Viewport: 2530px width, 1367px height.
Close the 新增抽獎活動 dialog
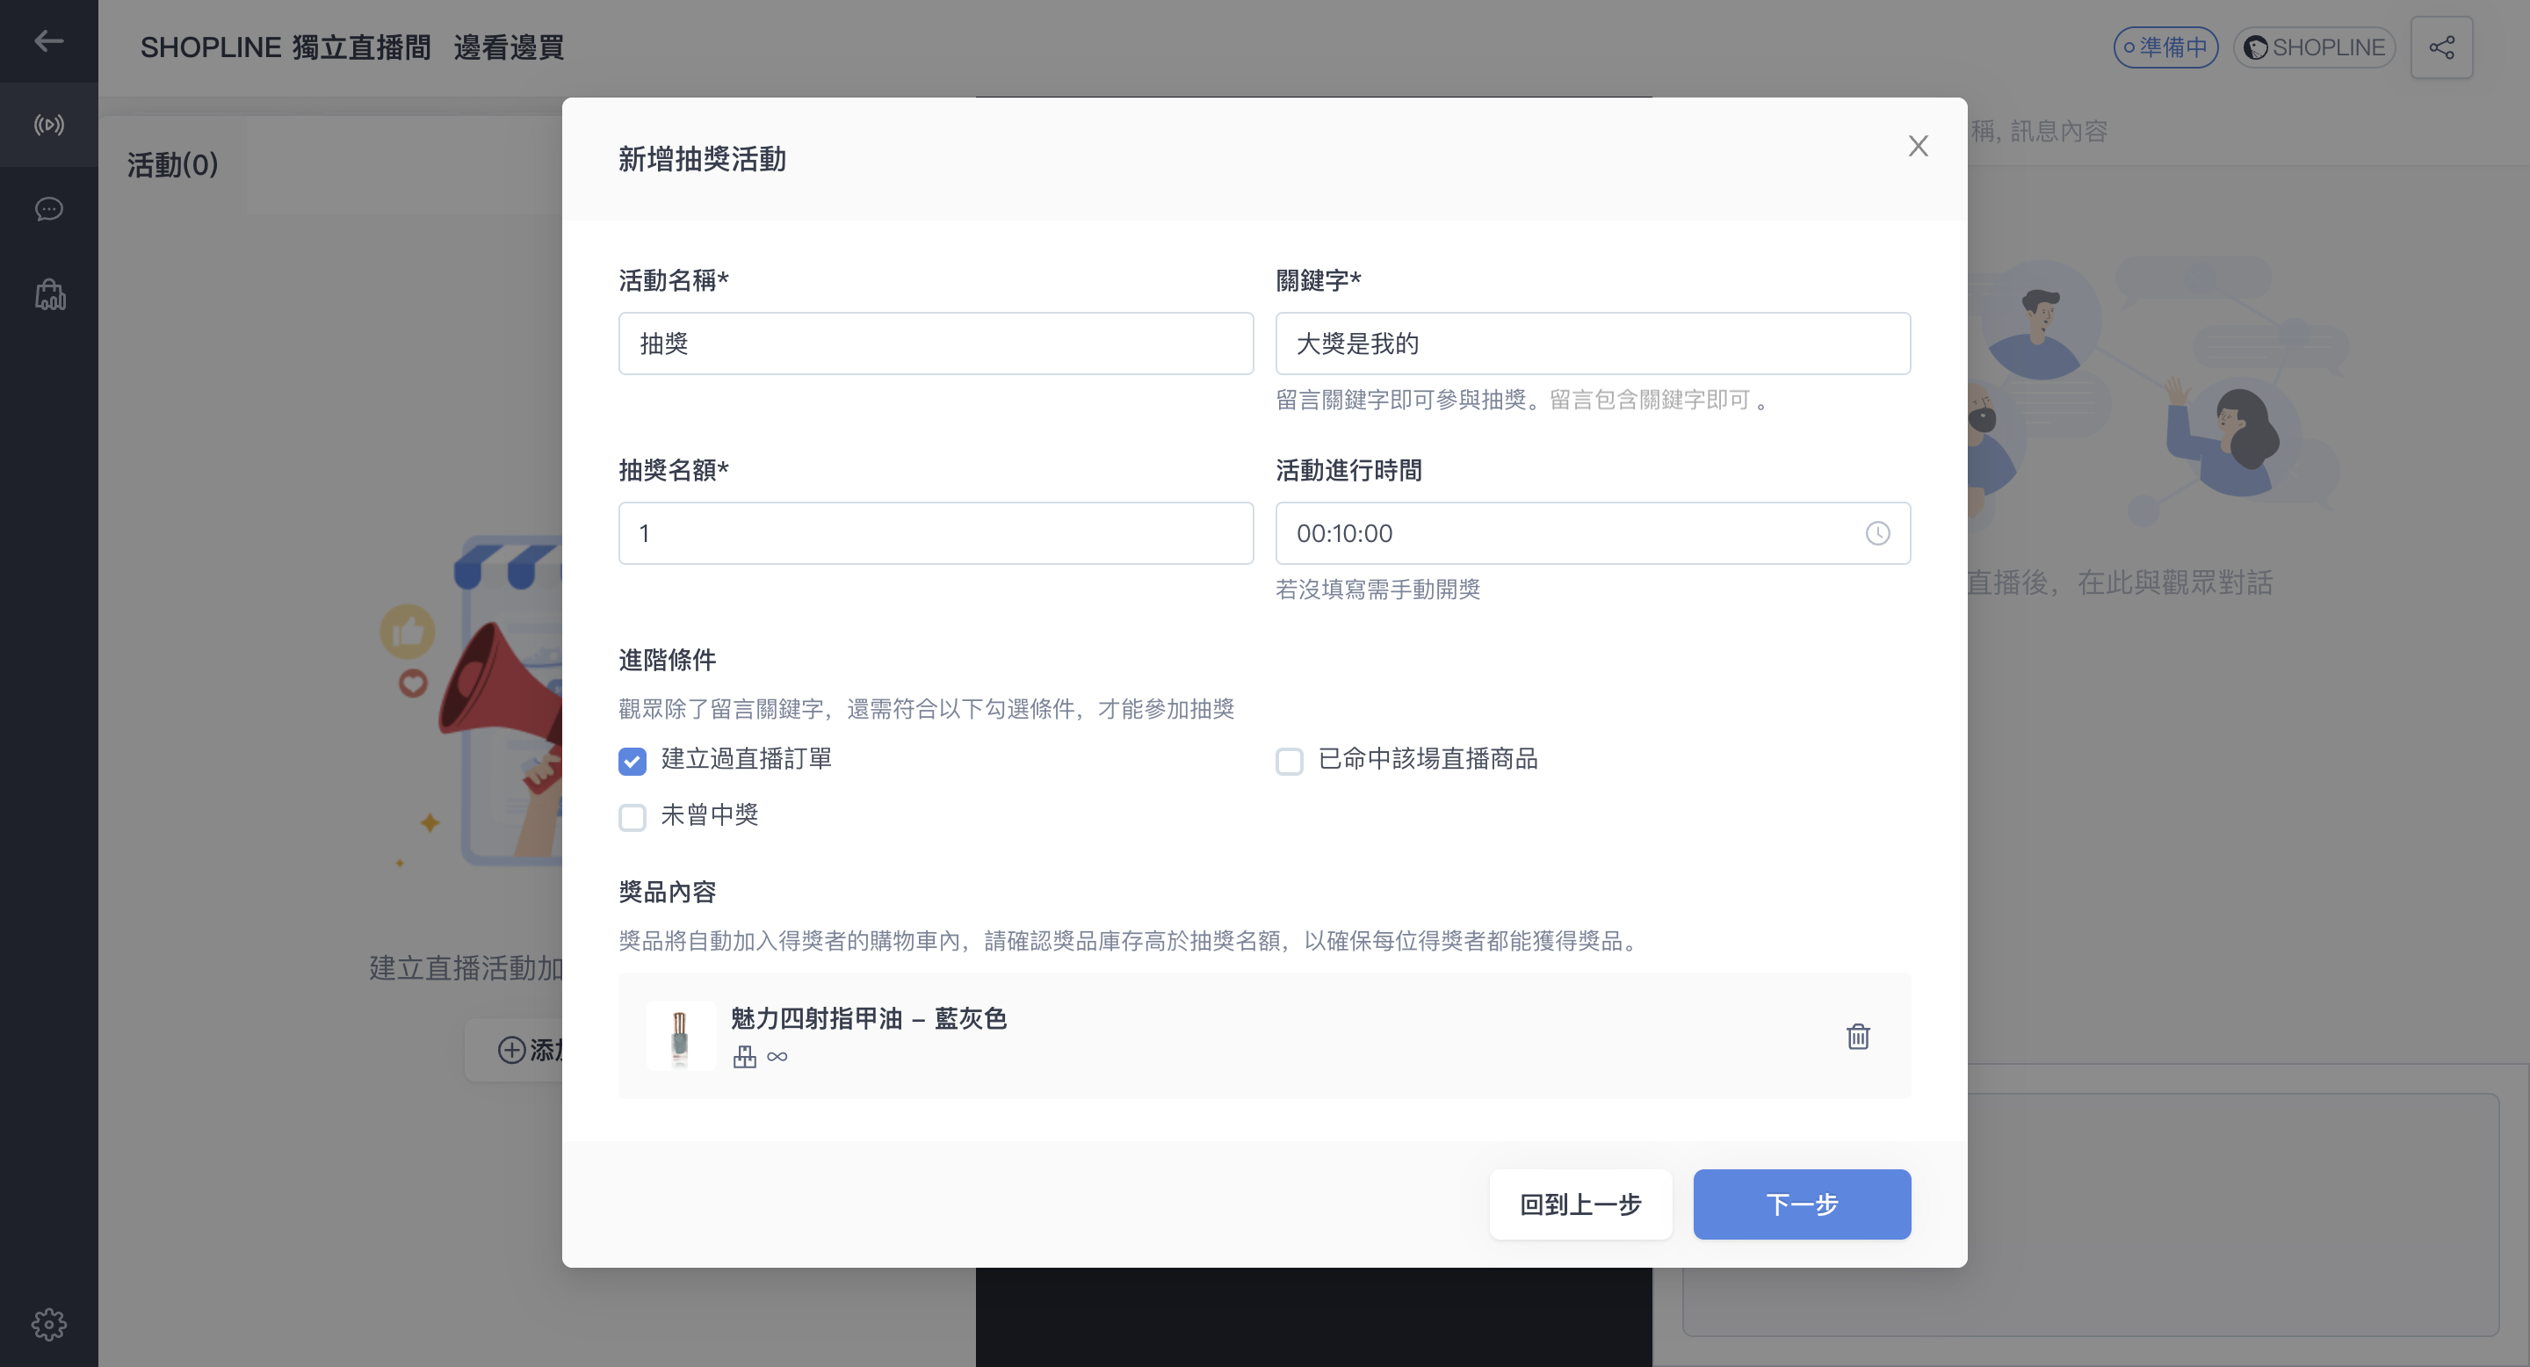point(1917,145)
